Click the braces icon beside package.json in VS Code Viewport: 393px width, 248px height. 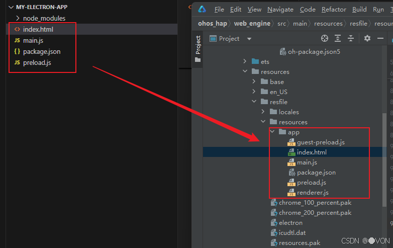[17, 51]
